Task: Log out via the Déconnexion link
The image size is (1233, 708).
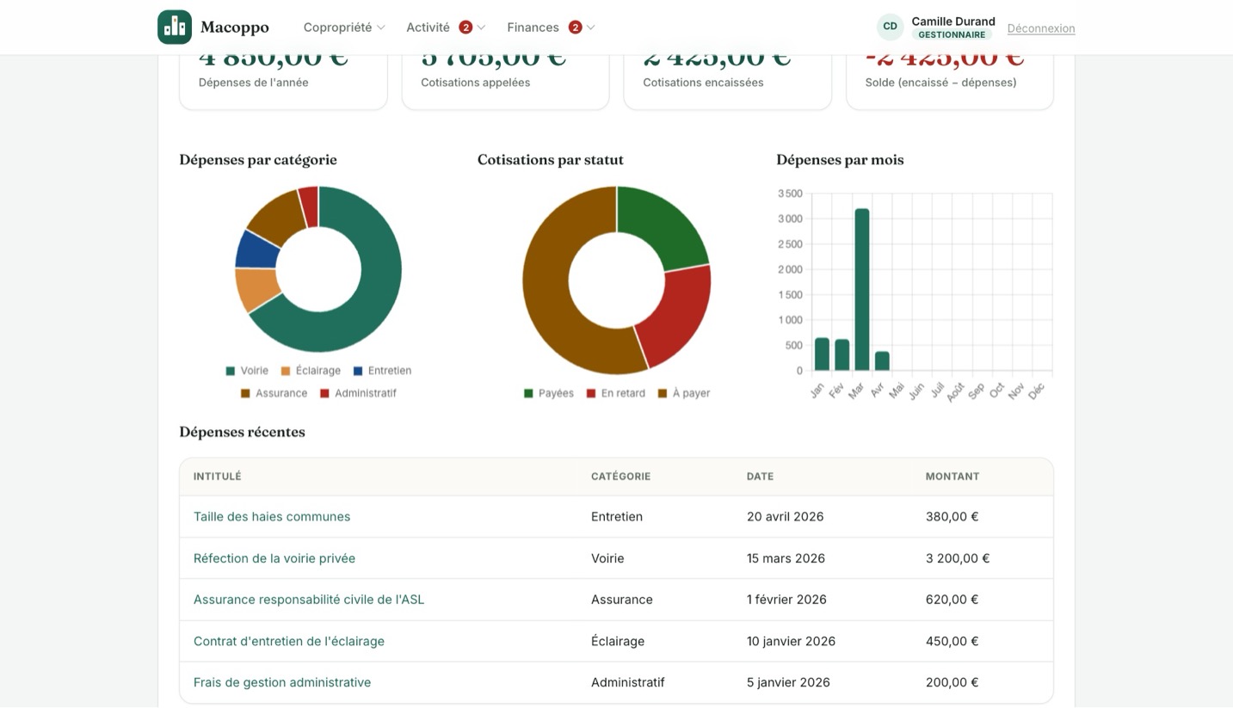Action: coord(1041,28)
